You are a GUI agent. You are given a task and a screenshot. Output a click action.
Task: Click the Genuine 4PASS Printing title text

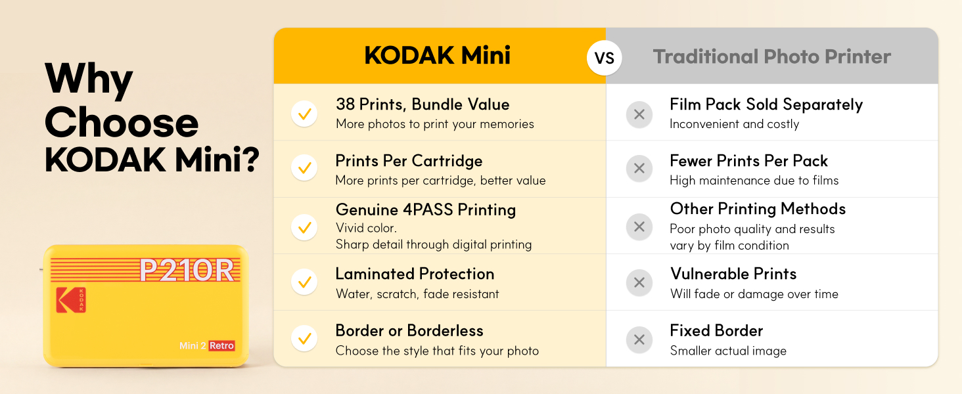click(x=426, y=209)
